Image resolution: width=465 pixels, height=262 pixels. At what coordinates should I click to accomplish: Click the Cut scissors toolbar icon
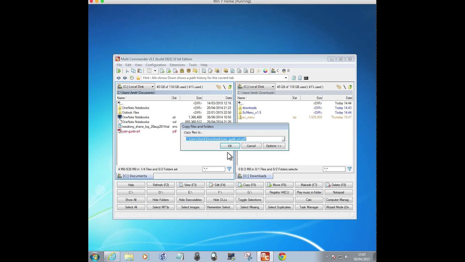pos(127,71)
